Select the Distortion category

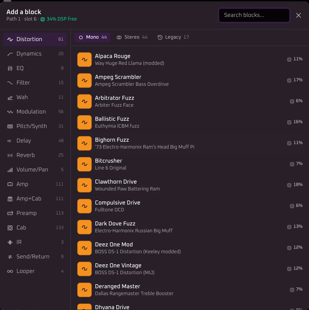(35, 39)
